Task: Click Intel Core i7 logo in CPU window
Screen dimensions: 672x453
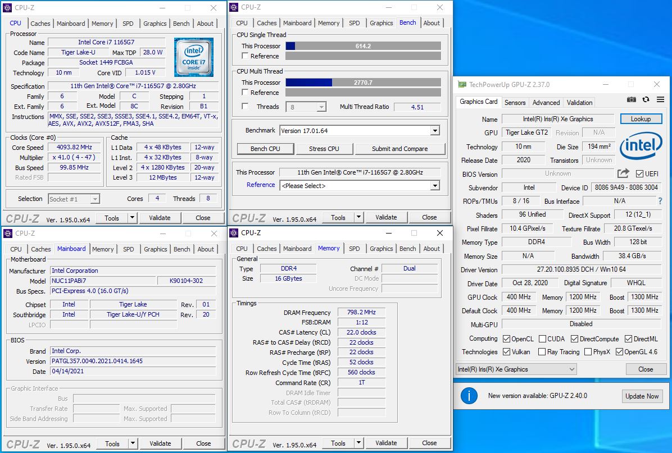Action: click(194, 57)
